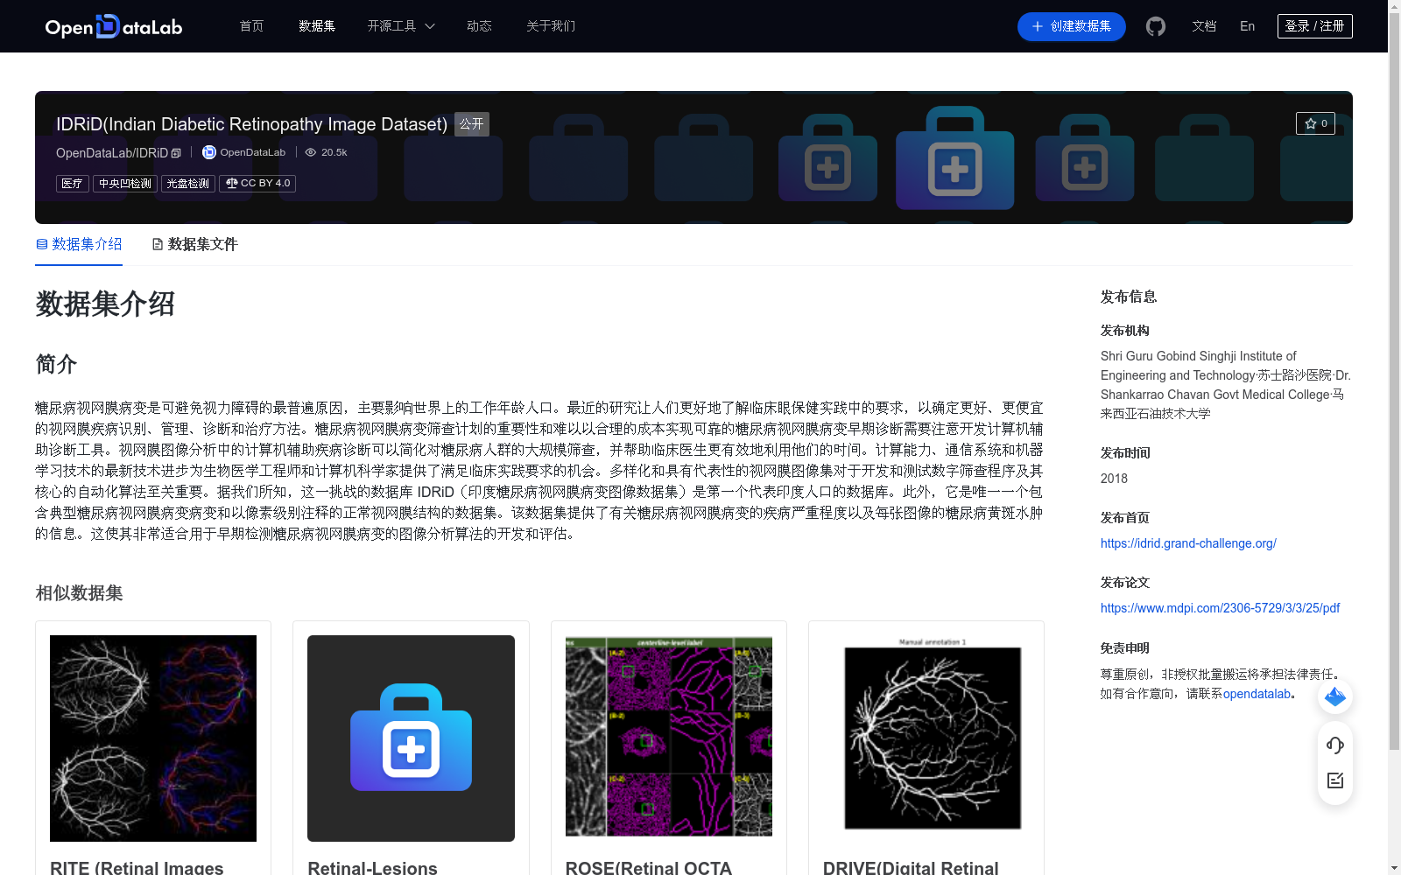
Task: Open the customer support headset icon
Action: (x=1335, y=745)
